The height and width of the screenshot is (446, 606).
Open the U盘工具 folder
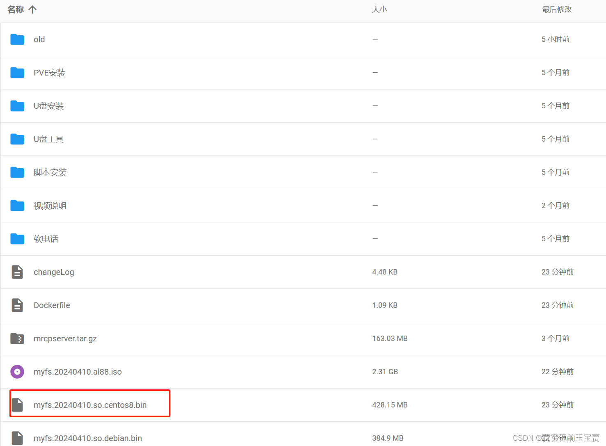pyautogui.click(x=49, y=139)
